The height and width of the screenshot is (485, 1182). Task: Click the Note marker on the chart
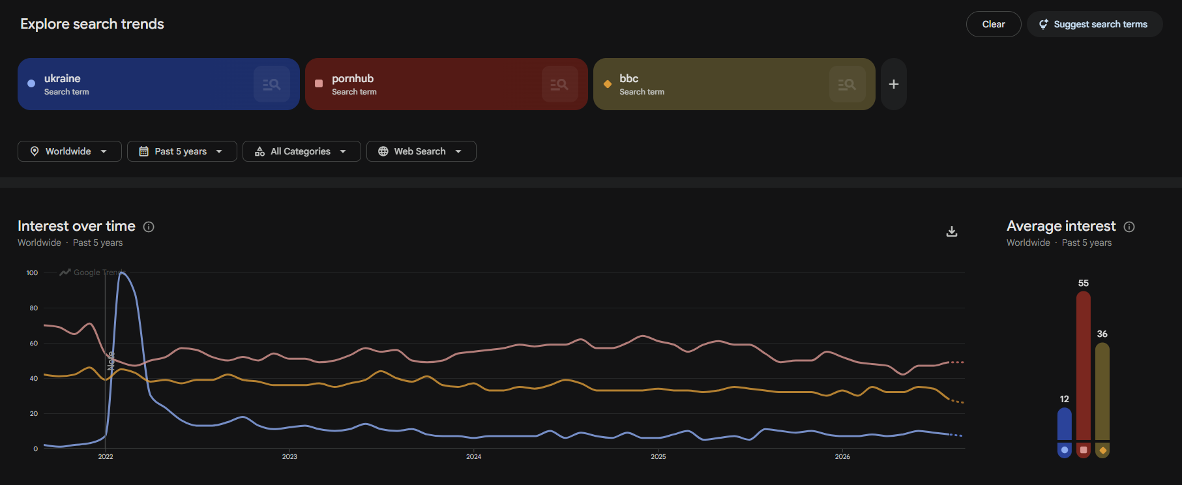point(111,361)
